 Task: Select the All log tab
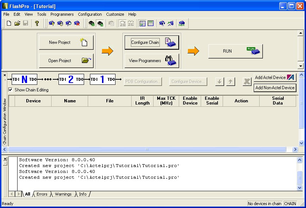(27, 194)
